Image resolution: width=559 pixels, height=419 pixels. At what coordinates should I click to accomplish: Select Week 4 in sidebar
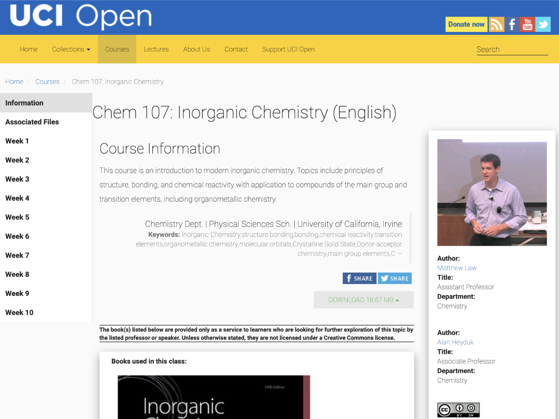point(46,198)
